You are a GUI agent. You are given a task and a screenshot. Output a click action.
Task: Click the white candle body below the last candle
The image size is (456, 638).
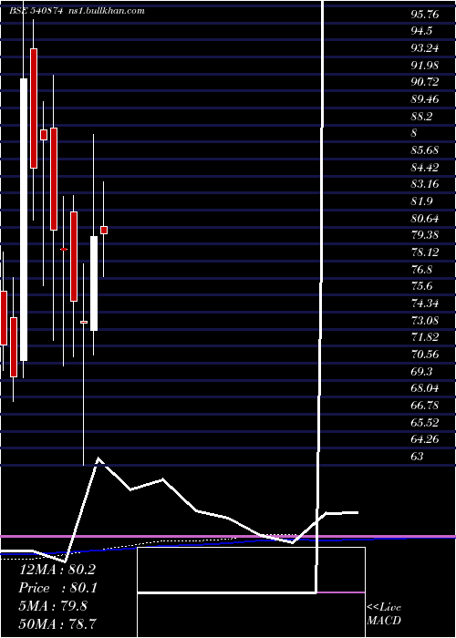coord(94,283)
